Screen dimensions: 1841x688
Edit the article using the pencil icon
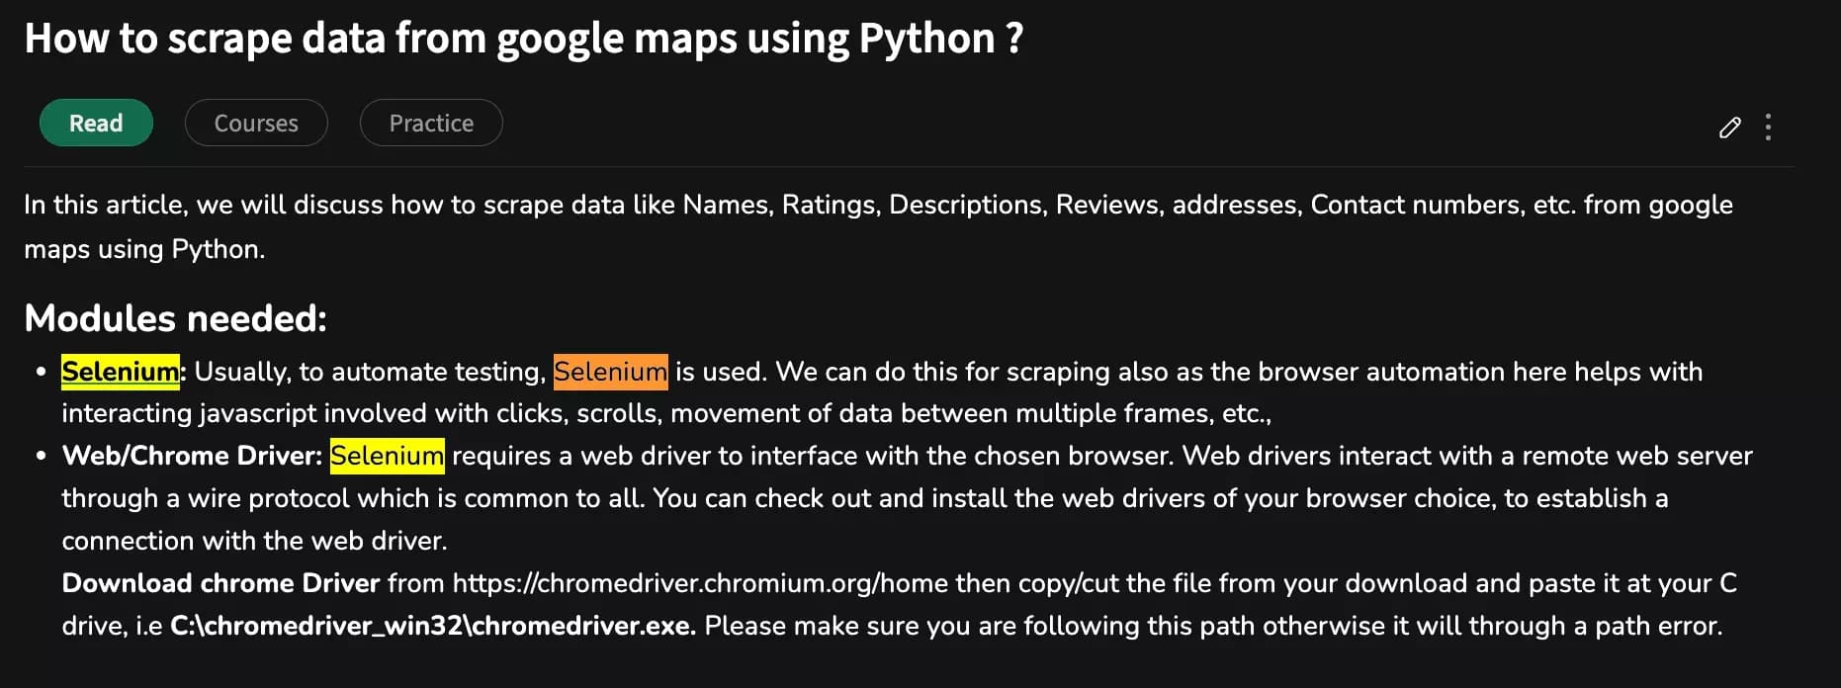(x=1730, y=127)
